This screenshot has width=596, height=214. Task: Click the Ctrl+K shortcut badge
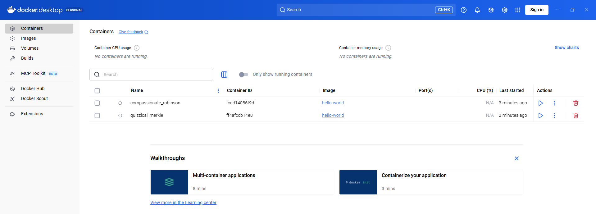[x=444, y=10]
